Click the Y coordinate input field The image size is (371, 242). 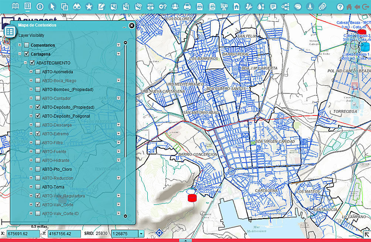tap(64, 234)
